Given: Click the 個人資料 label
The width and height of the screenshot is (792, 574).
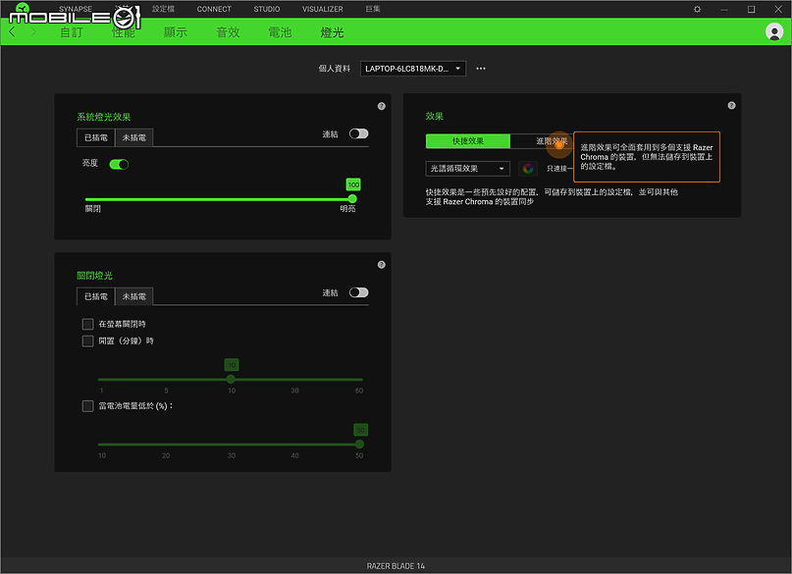Looking at the screenshot, I should (x=334, y=69).
